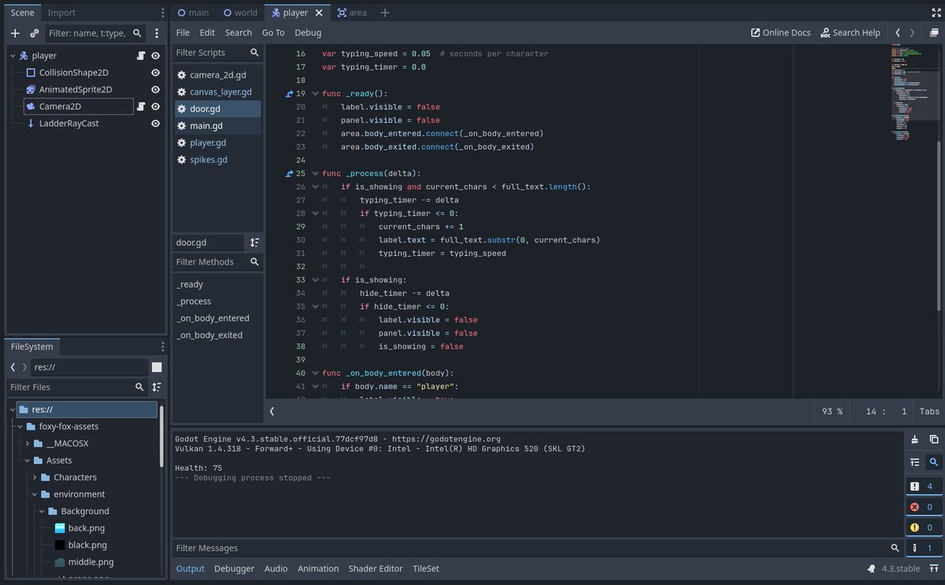Image resolution: width=945 pixels, height=585 pixels.
Task: Open the Debugger bottom panel
Action: (x=235, y=568)
